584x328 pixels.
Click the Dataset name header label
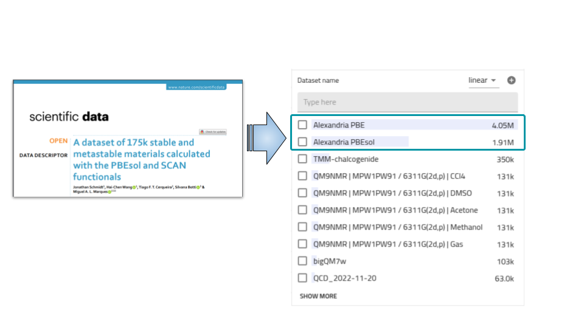(x=318, y=81)
